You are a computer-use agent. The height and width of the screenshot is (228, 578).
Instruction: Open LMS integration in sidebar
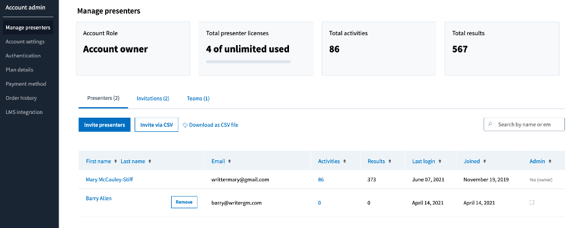24,112
